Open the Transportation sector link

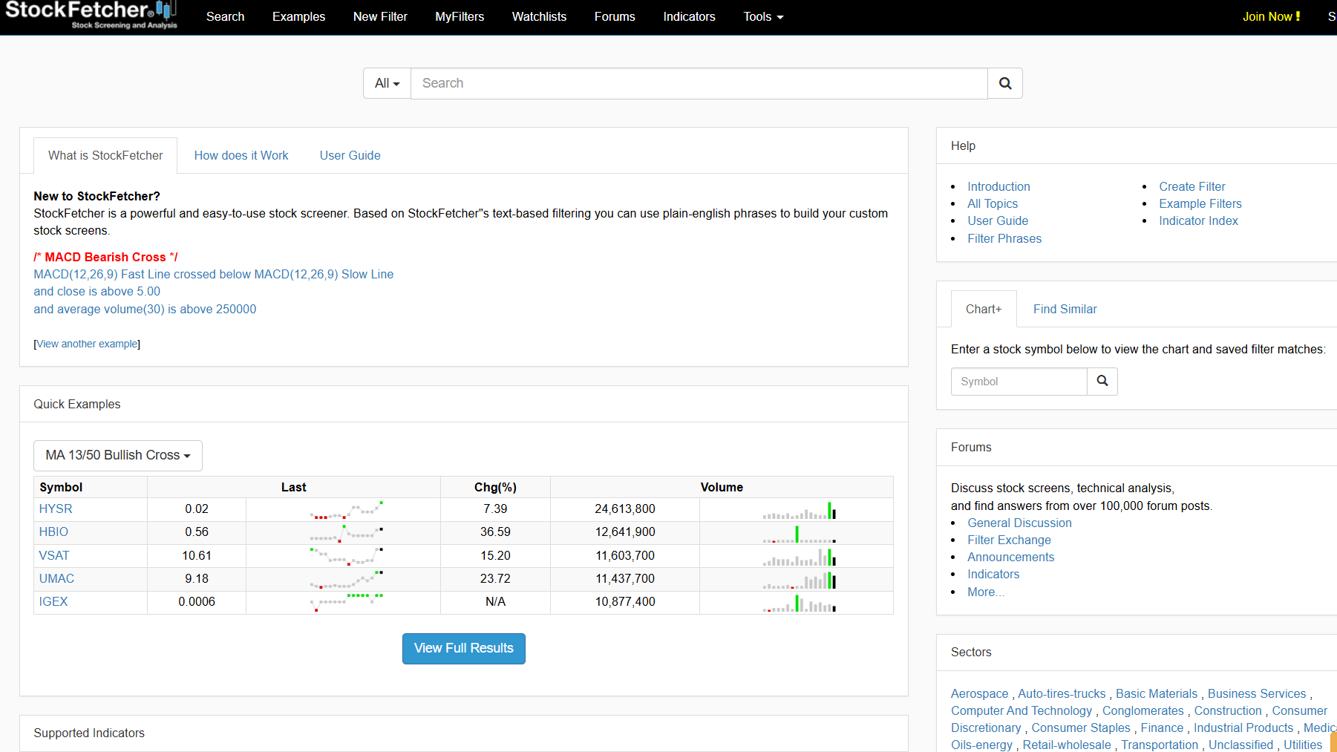coord(1160,745)
